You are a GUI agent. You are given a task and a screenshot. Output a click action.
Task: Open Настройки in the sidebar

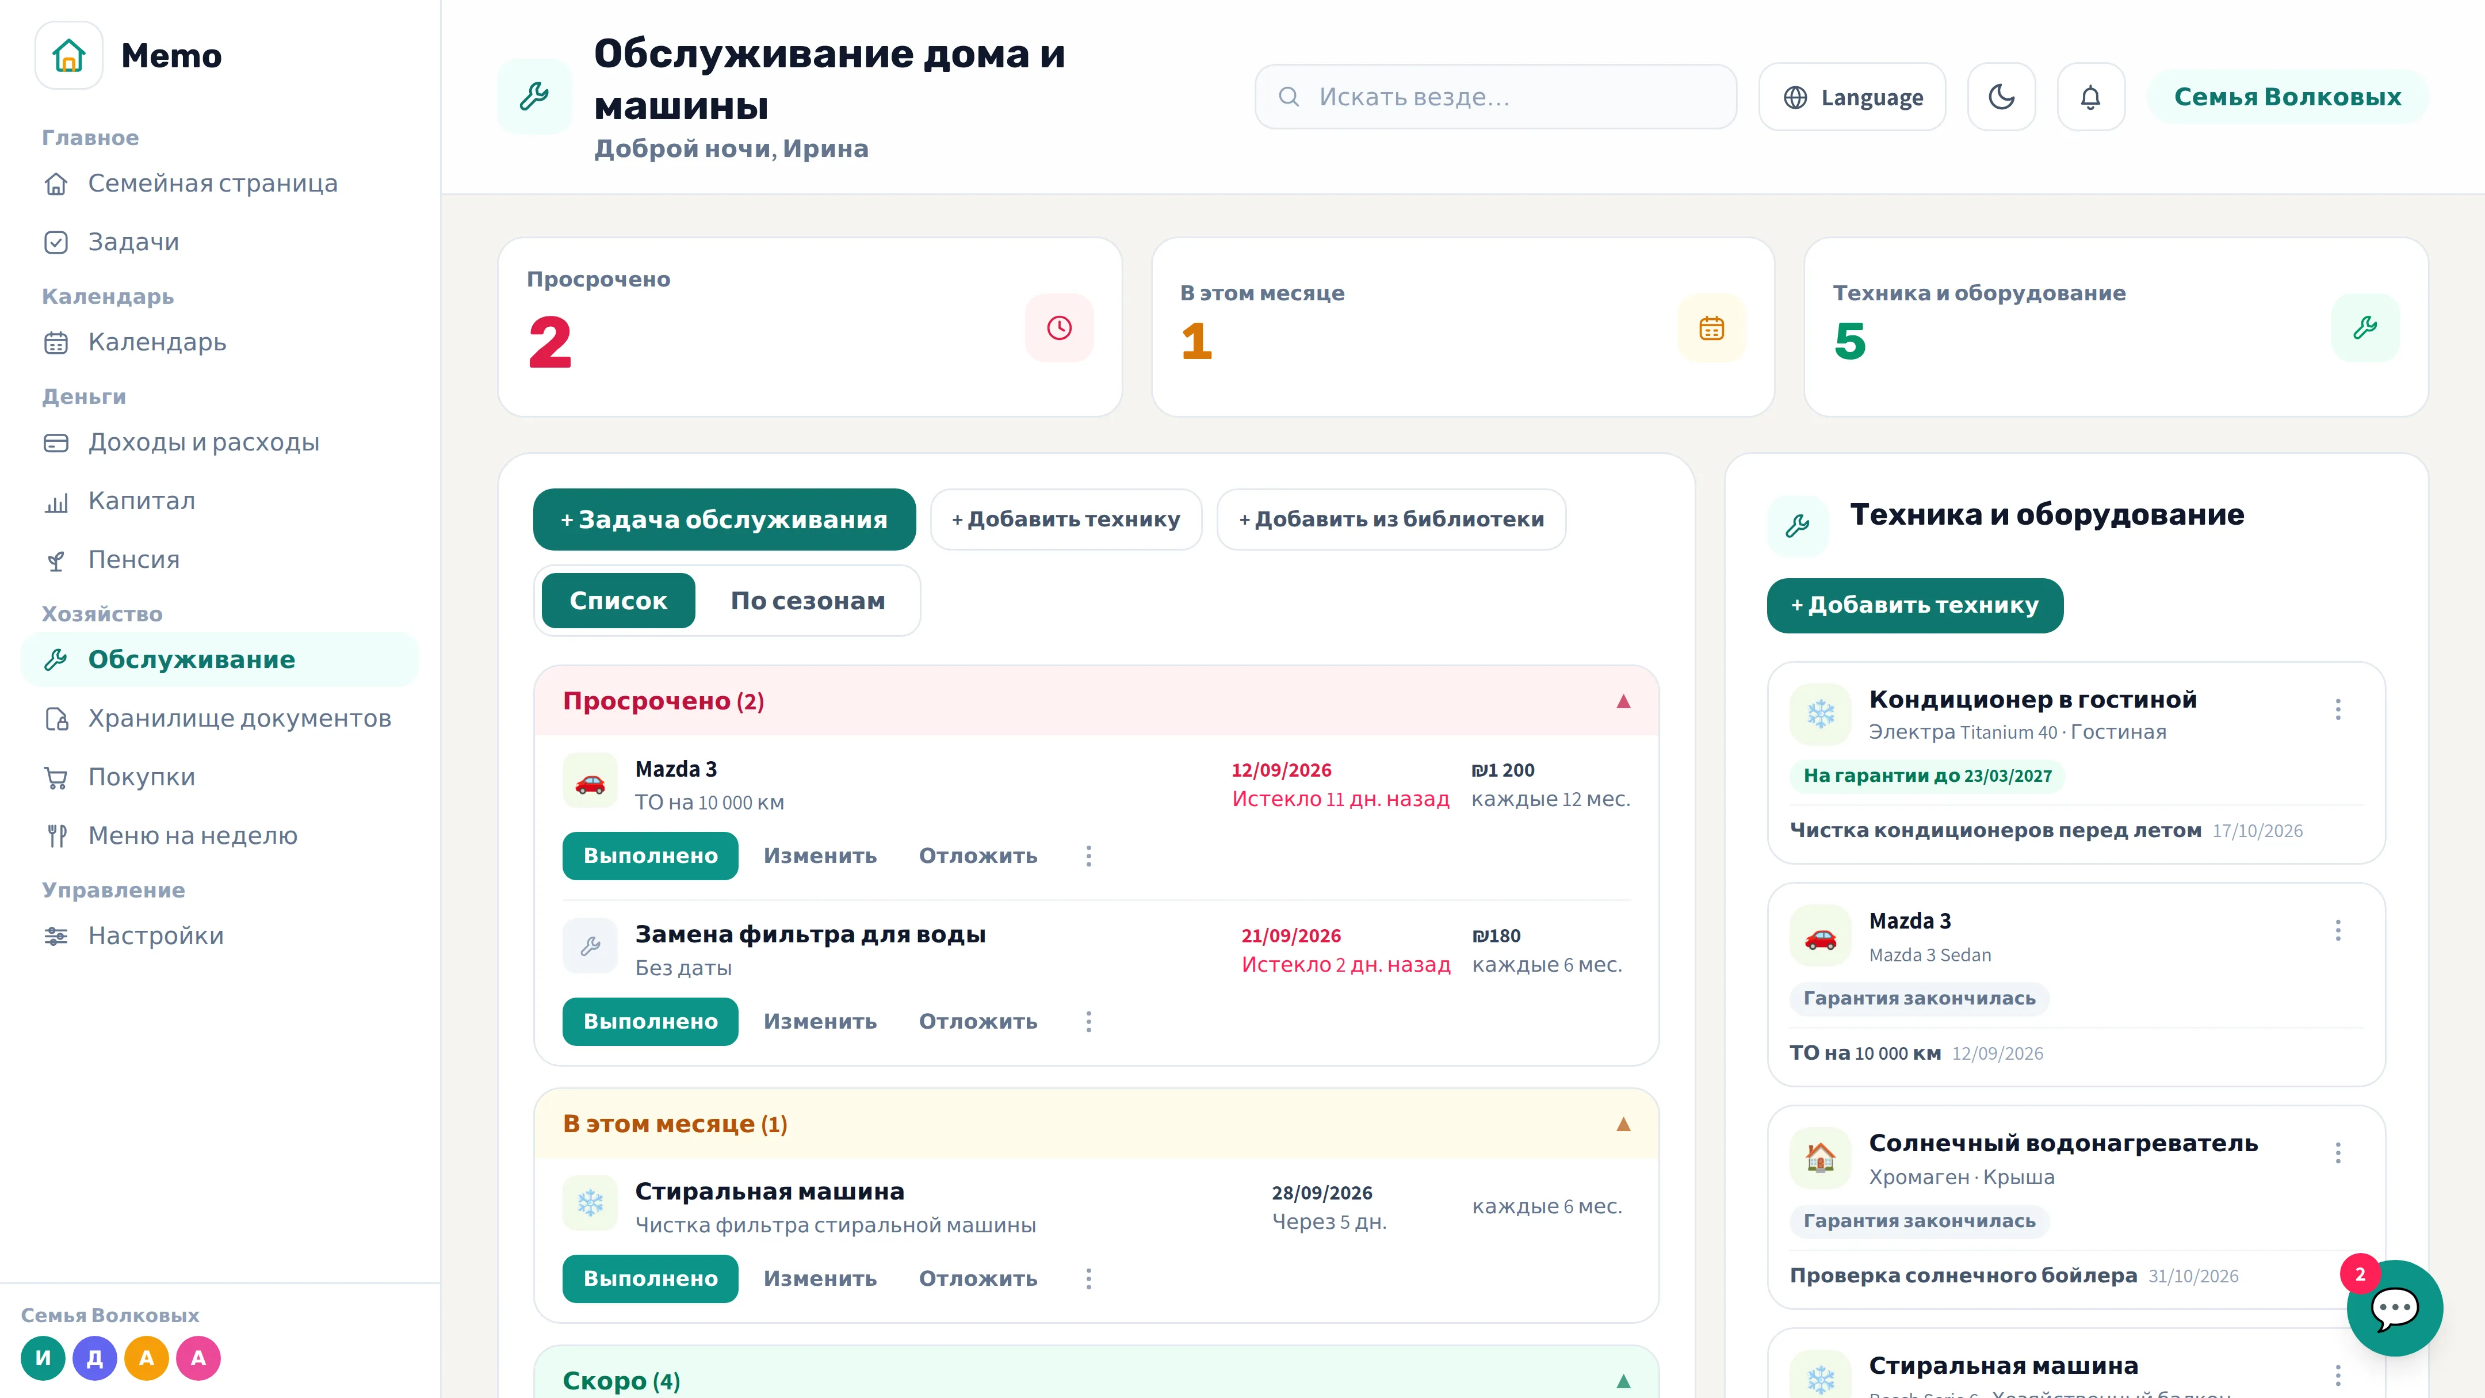point(220,936)
